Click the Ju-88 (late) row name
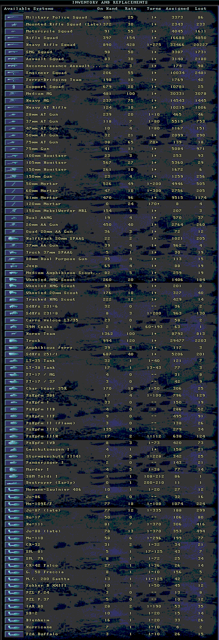The image size is (219, 640). (x=43, y=531)
